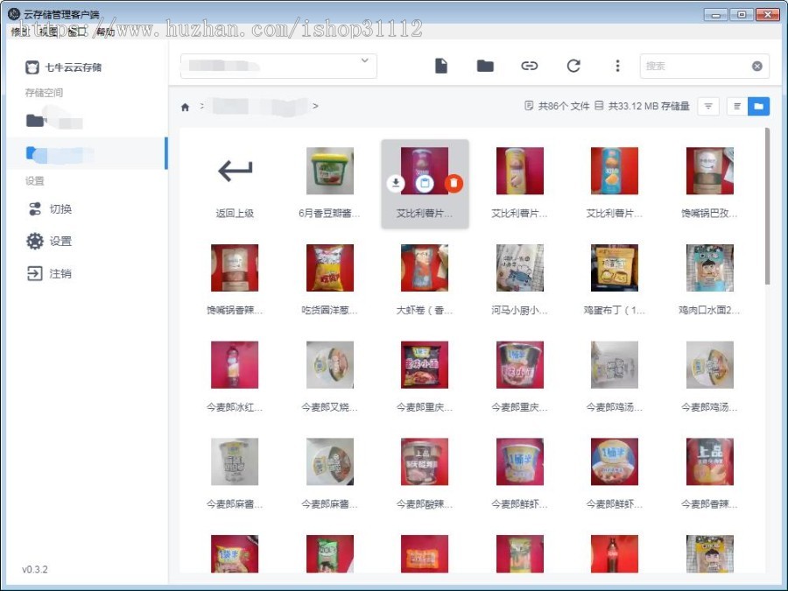This screenshot has height=591, width=788.
Task: Click the 鸡蛋布丁 file name label
Action: coord(614,310)
